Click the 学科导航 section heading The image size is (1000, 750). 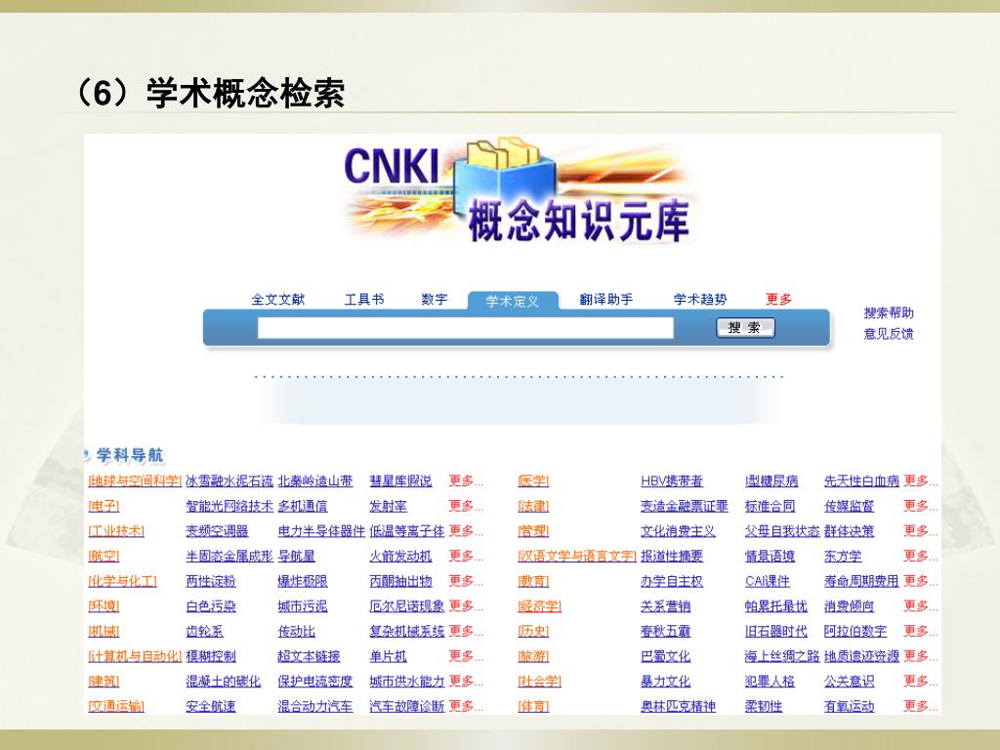[x=130, y=455]
